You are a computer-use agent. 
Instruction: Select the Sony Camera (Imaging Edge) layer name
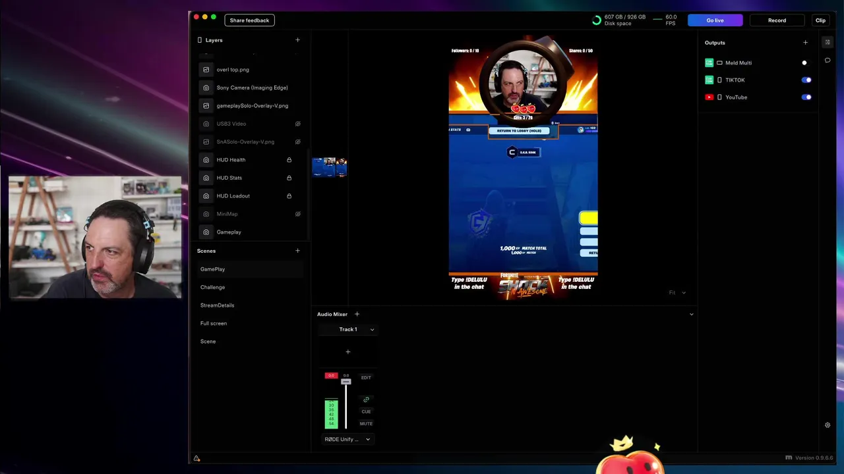252,88
